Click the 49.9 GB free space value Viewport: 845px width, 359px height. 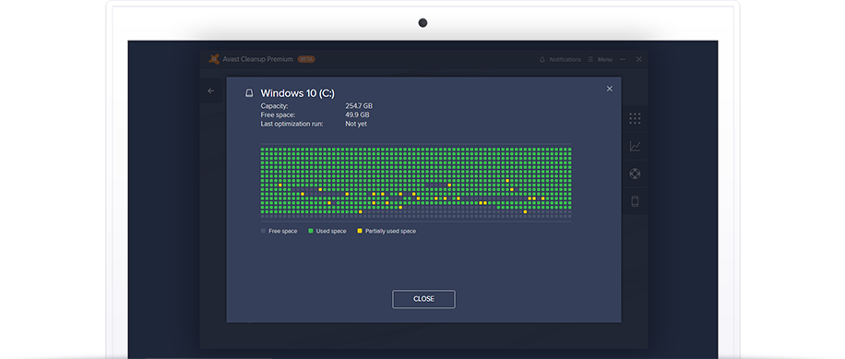357,114
